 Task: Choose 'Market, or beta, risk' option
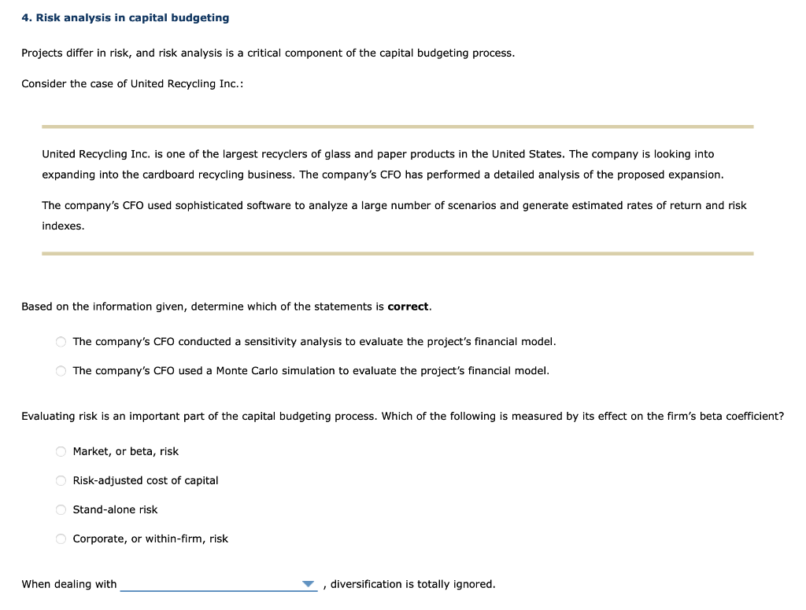[x=61, y=451]
